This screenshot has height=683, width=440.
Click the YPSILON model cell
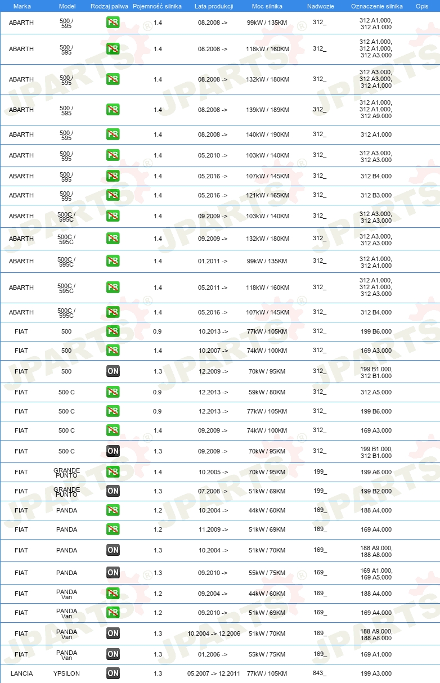point(66,673)
